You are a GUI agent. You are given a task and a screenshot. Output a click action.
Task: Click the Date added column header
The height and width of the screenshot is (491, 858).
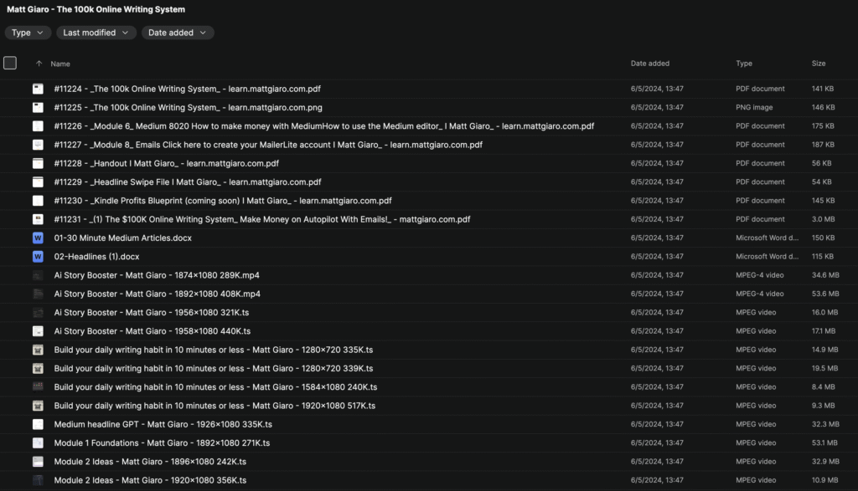point(649,64)
